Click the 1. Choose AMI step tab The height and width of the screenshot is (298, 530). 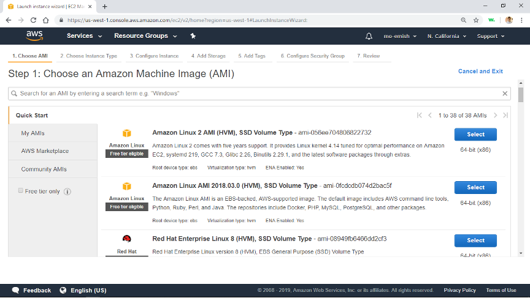(30, 56)
